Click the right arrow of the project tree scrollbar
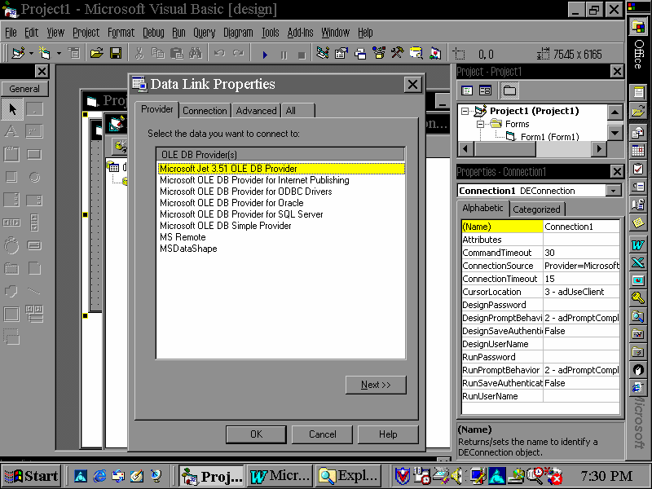The width and height of the screenshot is (652, 489). tap(599, 149)
